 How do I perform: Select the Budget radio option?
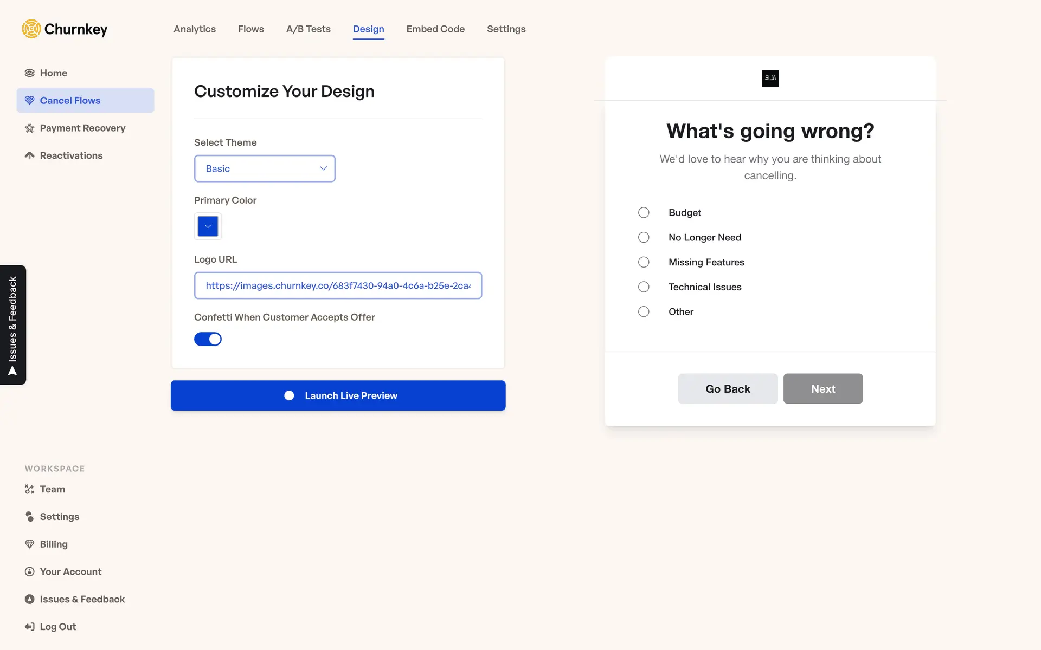pos(644,212)
